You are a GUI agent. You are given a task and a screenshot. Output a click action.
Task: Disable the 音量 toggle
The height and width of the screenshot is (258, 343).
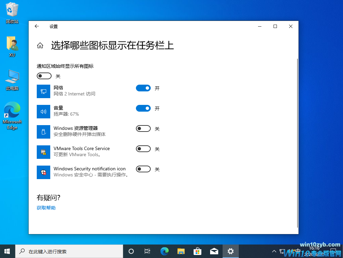click(143, 108)
